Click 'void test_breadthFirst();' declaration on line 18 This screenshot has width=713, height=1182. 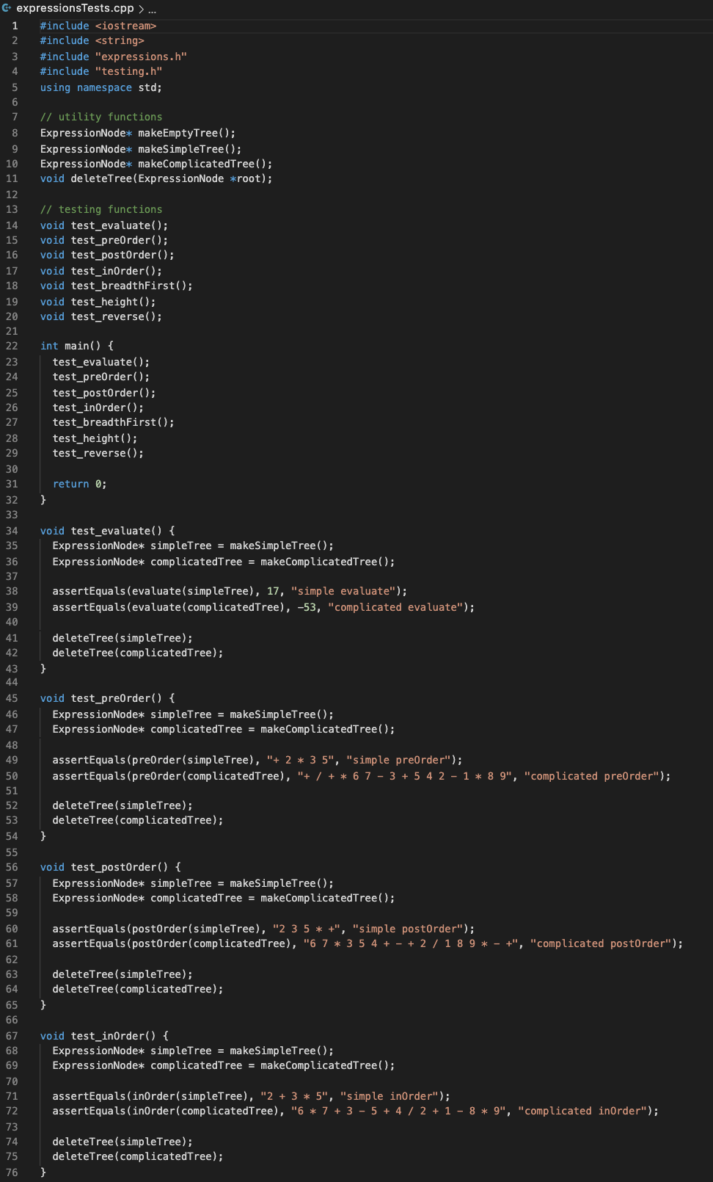pyautogui.click(x=117, y=286)
